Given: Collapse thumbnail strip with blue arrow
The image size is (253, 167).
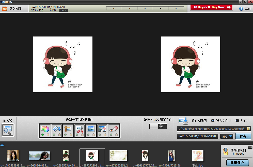Looking at the screenshot, I should (x=2, y=145).
